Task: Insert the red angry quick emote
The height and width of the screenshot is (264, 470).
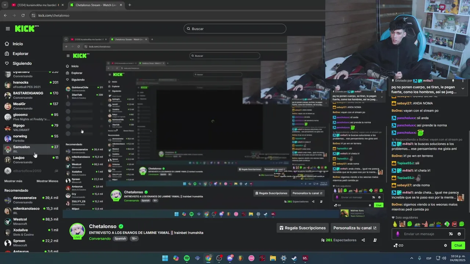Action: 454,224
